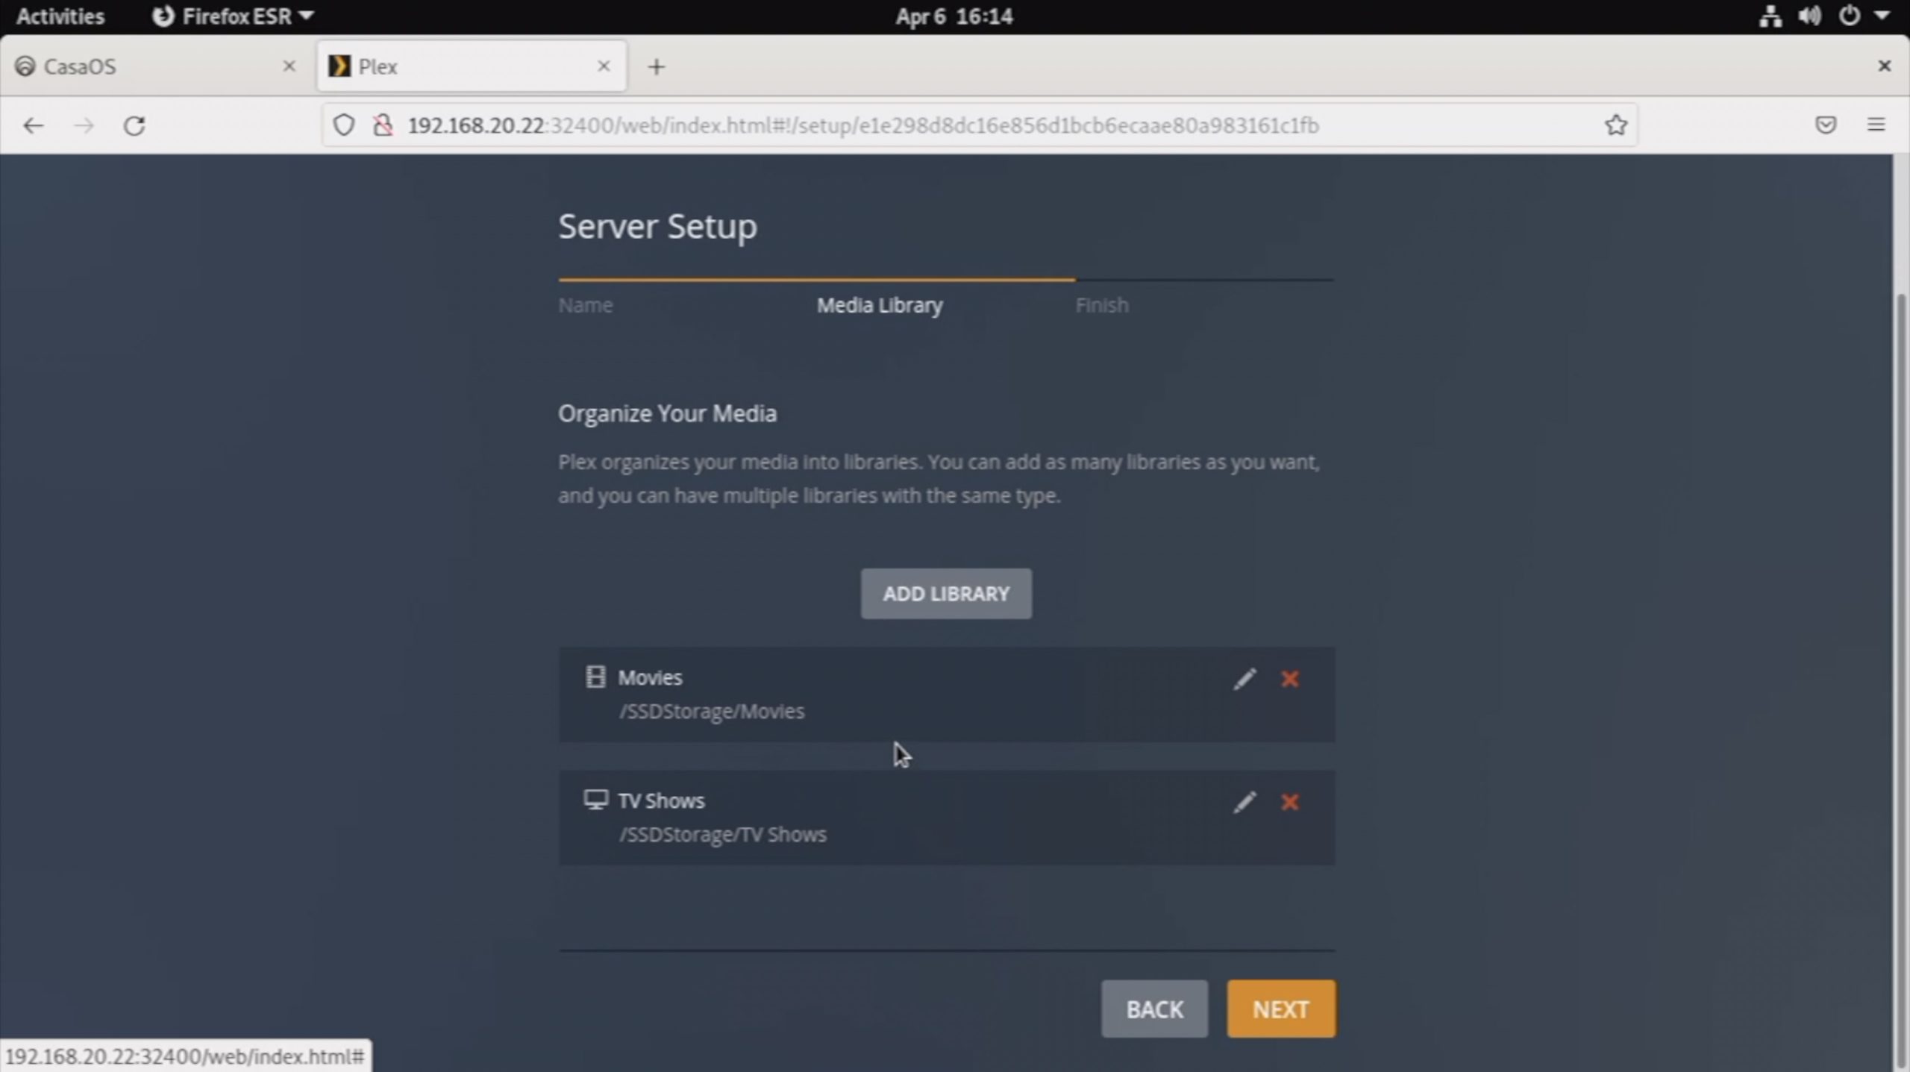Edit the TV Shows library pencil icon
The width and height of the screenshot is (1910, 1072).
click(x=1244, y=802)
